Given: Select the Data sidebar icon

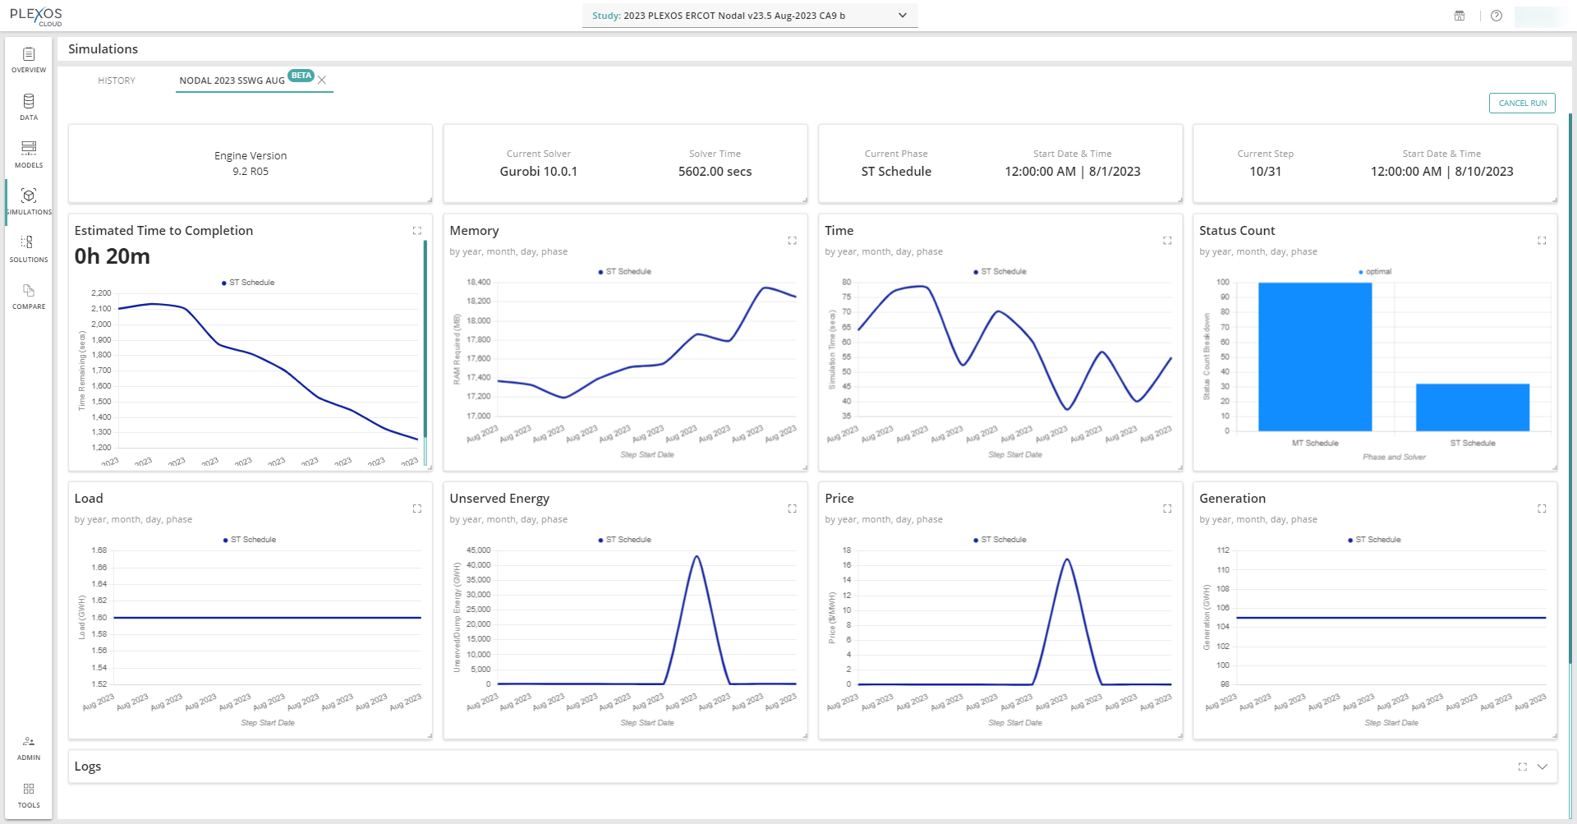Looking at the screenshot, I should tap(29, 108).
